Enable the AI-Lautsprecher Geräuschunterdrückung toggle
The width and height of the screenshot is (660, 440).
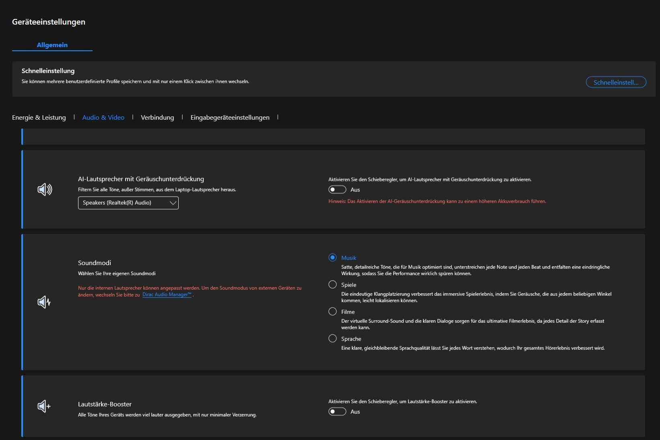[337, 190]
